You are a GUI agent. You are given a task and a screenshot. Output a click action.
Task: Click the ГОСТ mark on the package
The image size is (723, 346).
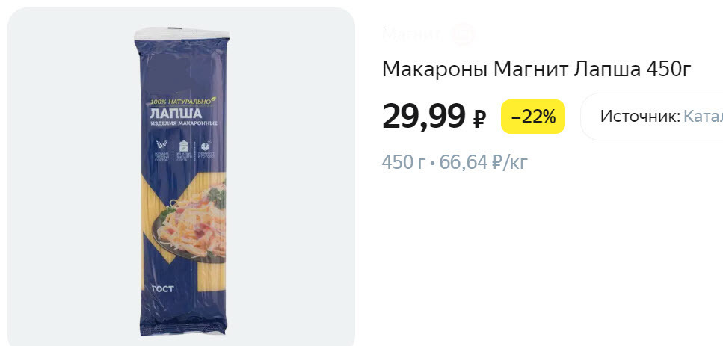[x=163, y=289]
